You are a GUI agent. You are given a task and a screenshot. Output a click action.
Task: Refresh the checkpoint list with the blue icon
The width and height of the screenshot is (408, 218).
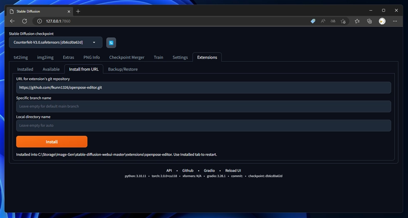(x=111, y=43)
